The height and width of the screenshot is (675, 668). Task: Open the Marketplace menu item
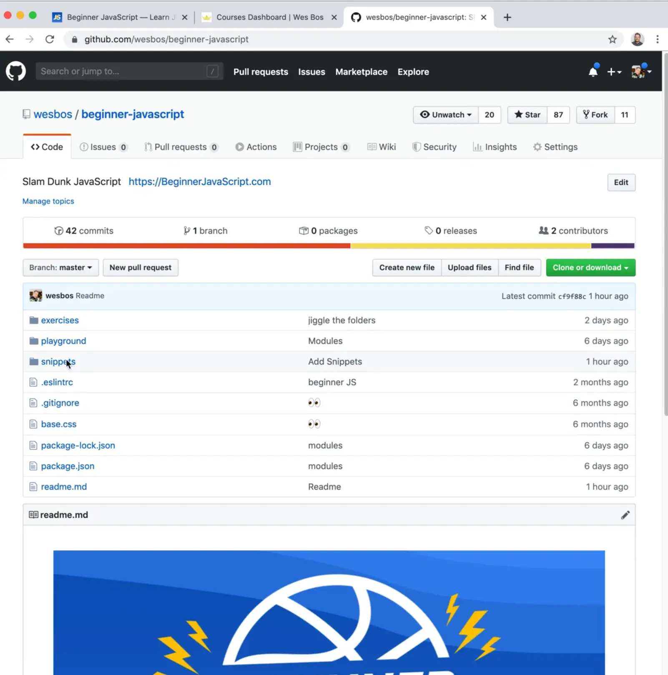coord(361,71)
